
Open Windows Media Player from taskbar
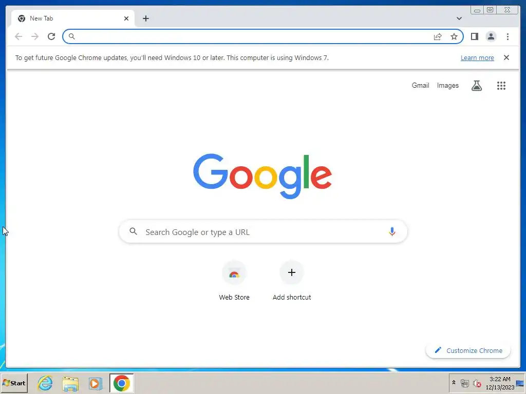tap(95, 383)
